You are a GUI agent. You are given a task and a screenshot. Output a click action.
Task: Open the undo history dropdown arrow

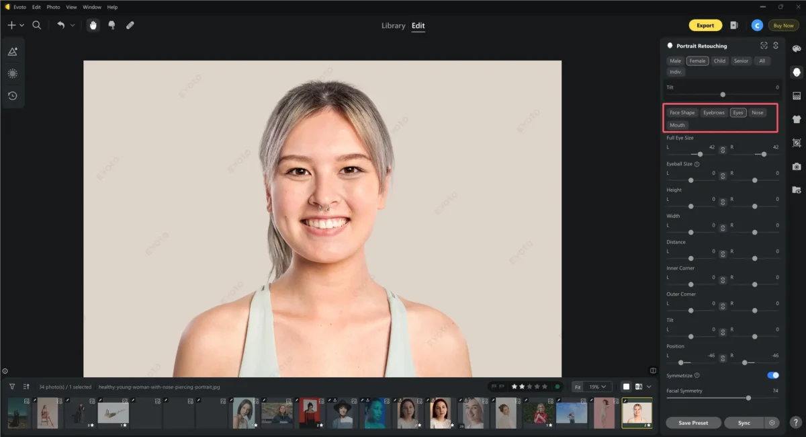(x=73, y=26)
